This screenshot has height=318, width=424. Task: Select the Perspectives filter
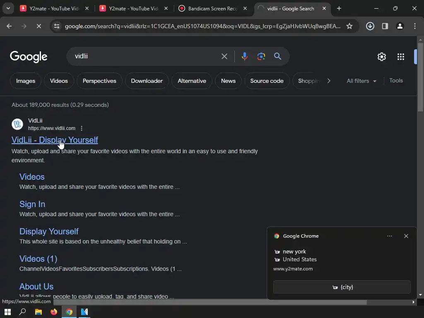(99, 81)
